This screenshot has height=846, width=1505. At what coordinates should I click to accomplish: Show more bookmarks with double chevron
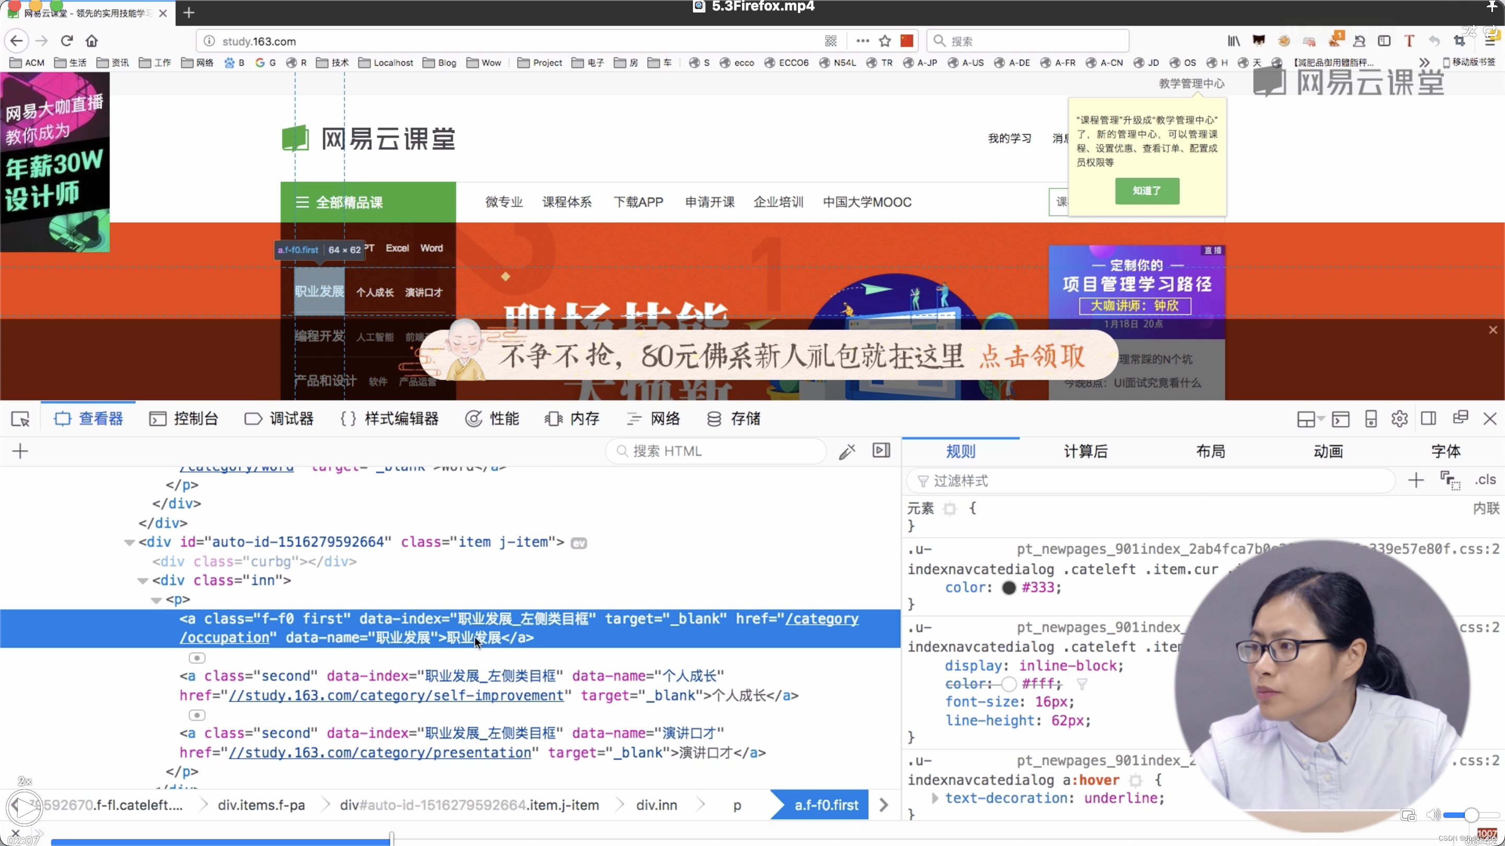tap(1424, 63)
